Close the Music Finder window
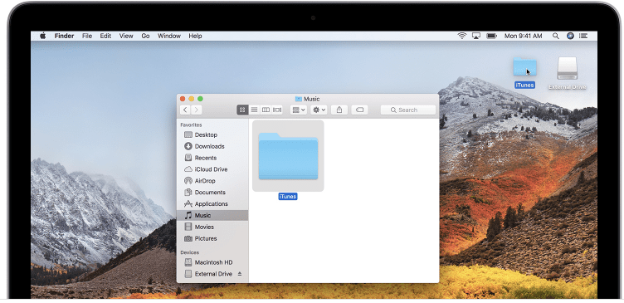 pyautogui.click(x=183, y=99)
